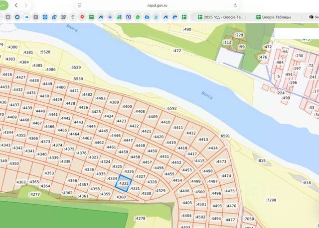Open the colorful dots pinned tab
The height and width of the screenshot is (228, 319).
click(119, 17)
